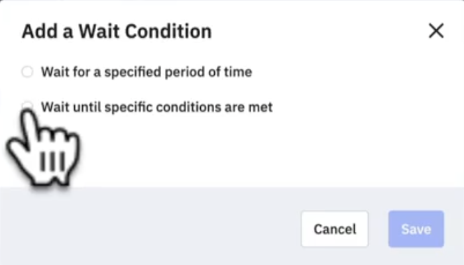This screenshot has width=464, height=265.
Task: Click the 'Wait until specific conditions are met' label
Action: click(156, 106)
